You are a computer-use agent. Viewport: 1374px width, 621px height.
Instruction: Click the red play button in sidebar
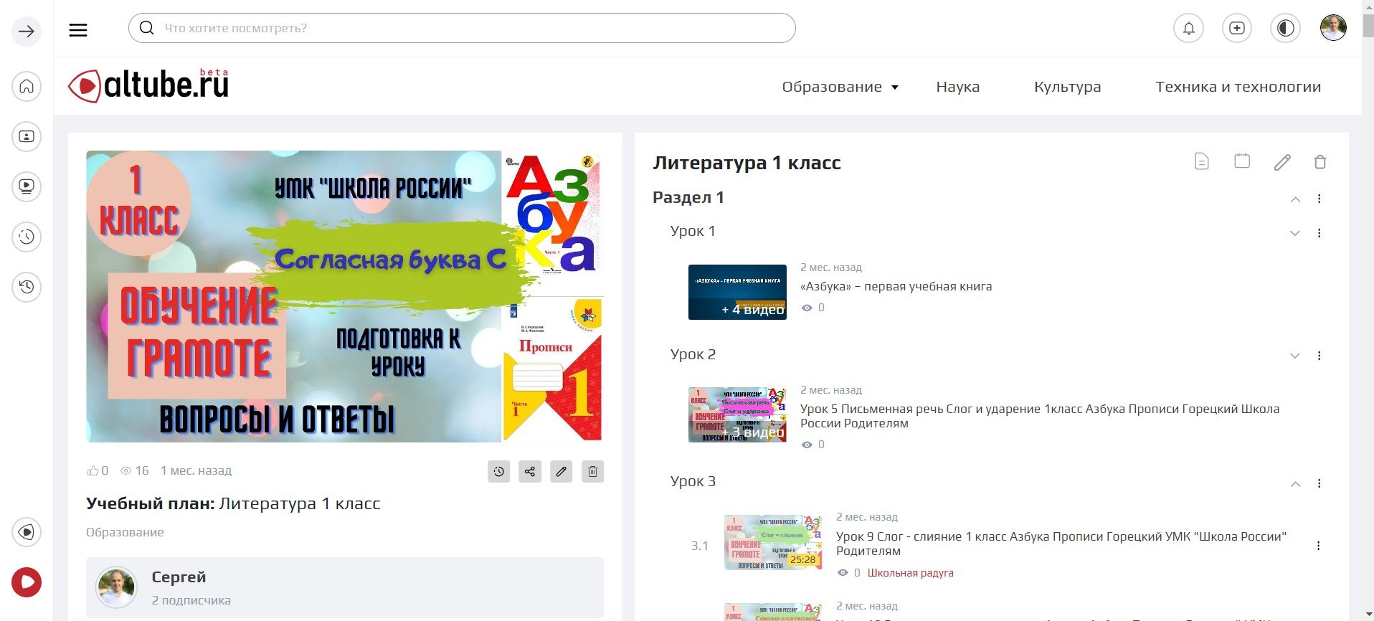tap(27, 582)
